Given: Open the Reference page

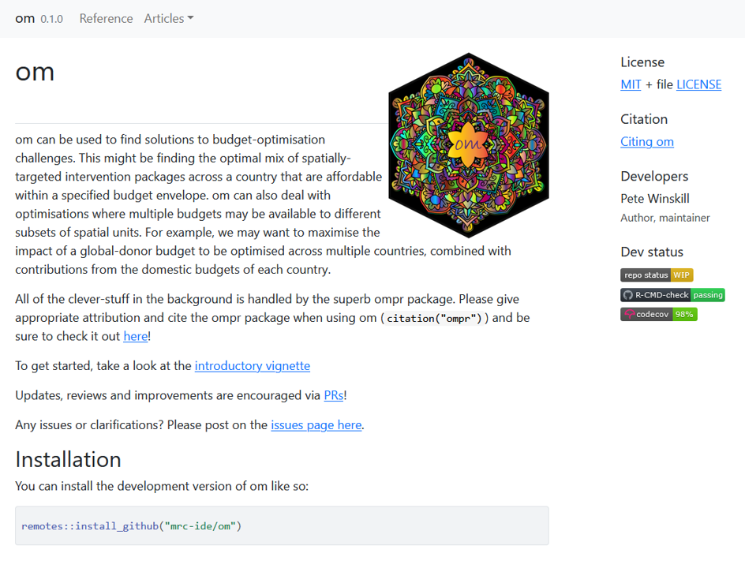Looking at the screenshot, I should (106, 18).
